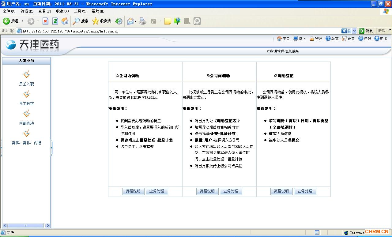The image size is (392, 237).
Task: Click the 员工转正 sidebar icon
Action: click(27, 94)
